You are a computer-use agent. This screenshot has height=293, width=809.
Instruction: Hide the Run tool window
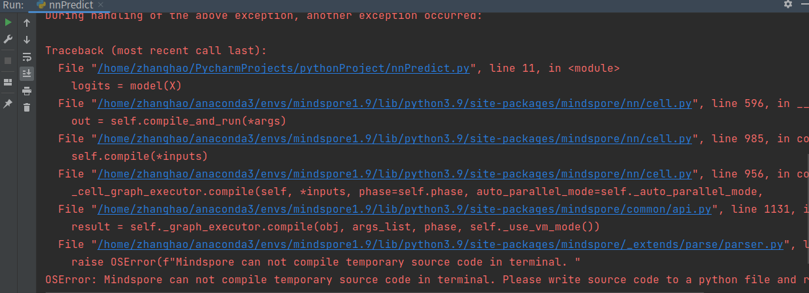(802, 5)
